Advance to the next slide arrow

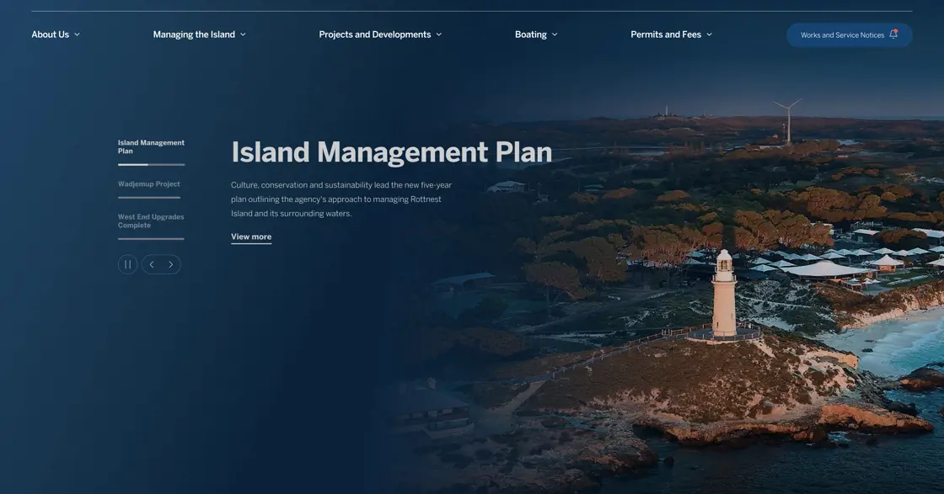point(171,264)
